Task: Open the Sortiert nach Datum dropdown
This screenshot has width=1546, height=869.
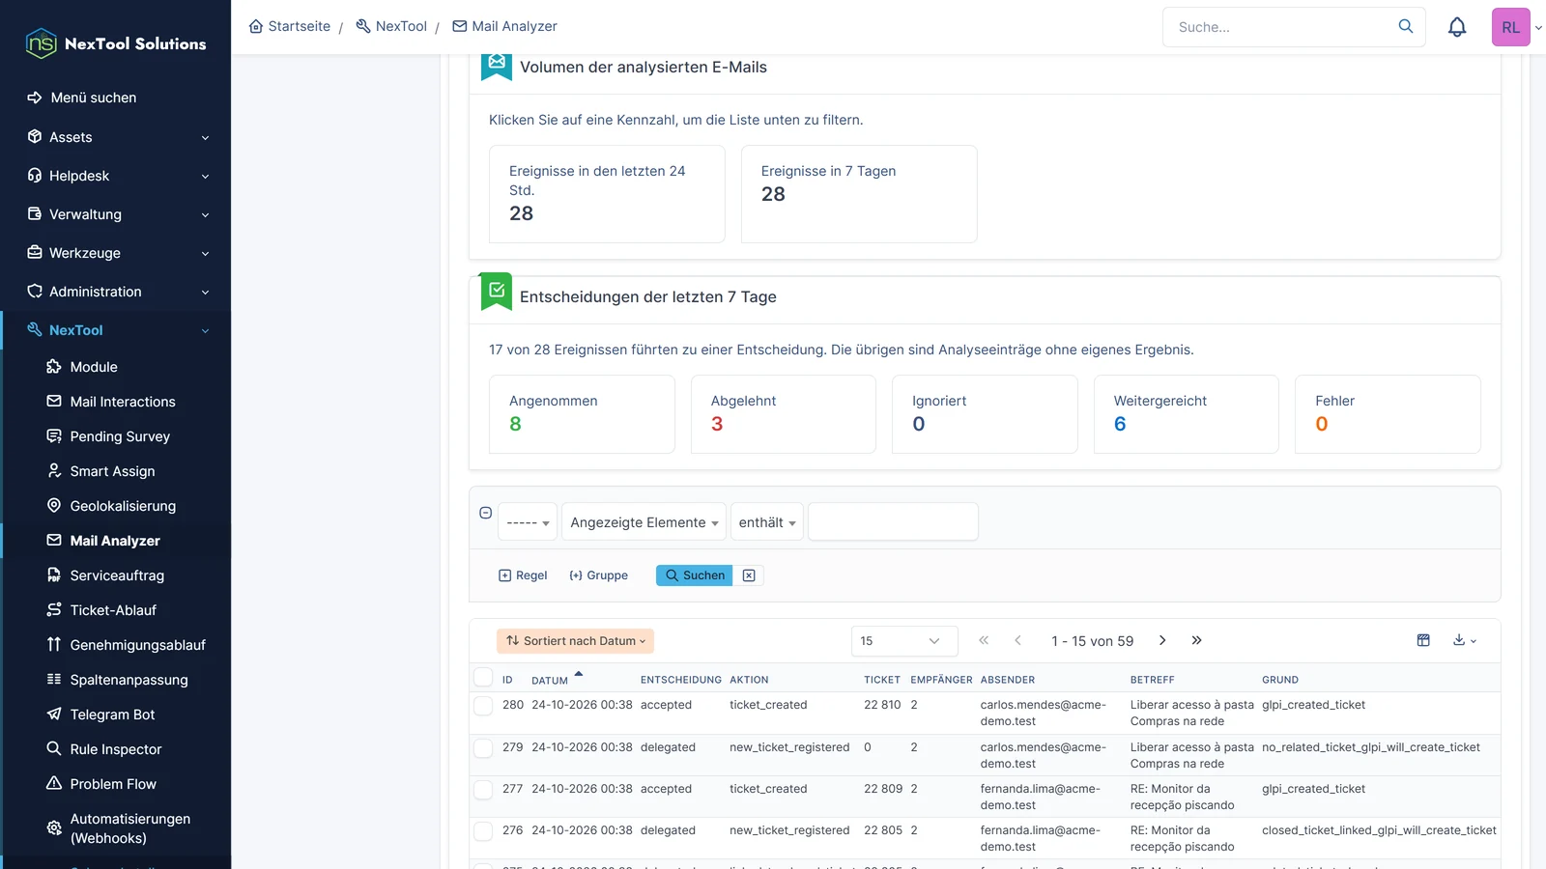Action: pos(576,641)
